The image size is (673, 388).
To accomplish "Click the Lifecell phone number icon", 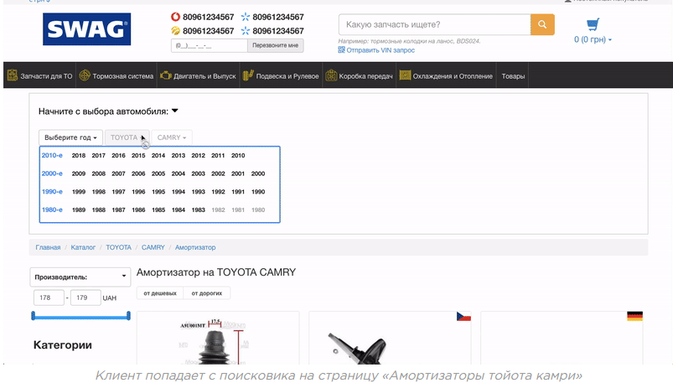I will [175, 30].
